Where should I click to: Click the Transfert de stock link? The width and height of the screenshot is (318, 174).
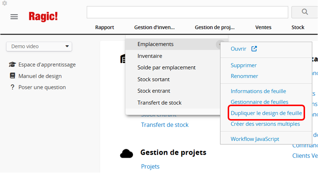[x=165, y=125]
